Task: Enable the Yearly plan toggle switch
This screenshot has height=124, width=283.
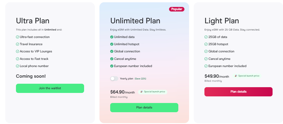Action: pyautogui.click(x=114, y=79)
